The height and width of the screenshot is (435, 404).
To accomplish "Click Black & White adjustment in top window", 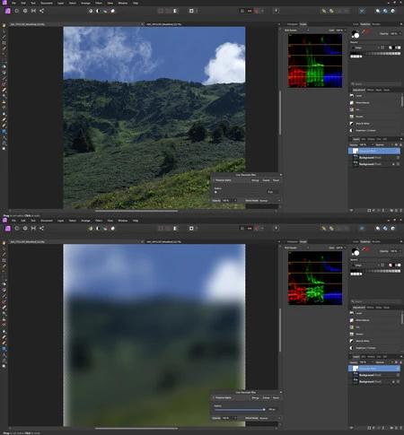I will click(362, 124).
